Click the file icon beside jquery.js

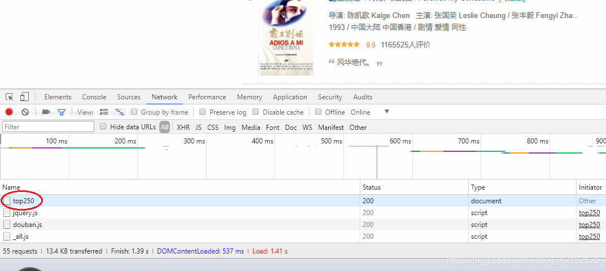tap(7, 213)
